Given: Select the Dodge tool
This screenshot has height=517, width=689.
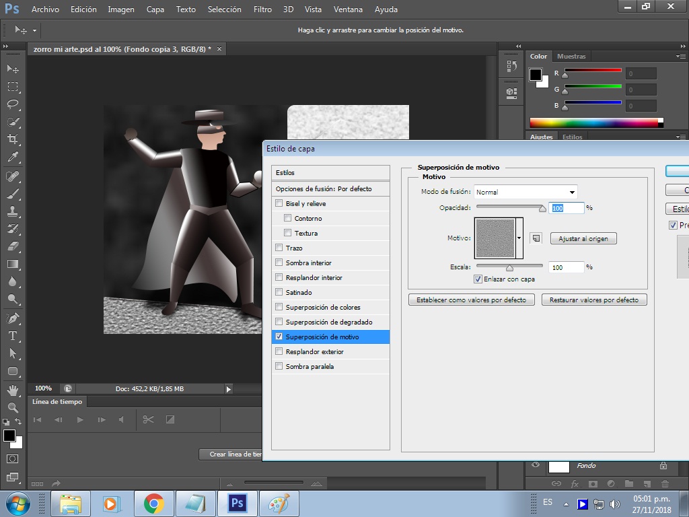Looking at the screenshot, I should coord(13,299).
